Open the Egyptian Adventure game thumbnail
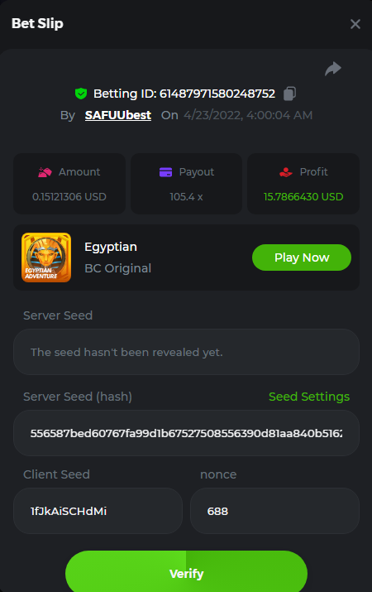Viewport: 372px width, 592px height. 46,257
